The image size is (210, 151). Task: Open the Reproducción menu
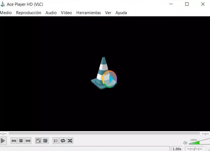pos(29,13)
